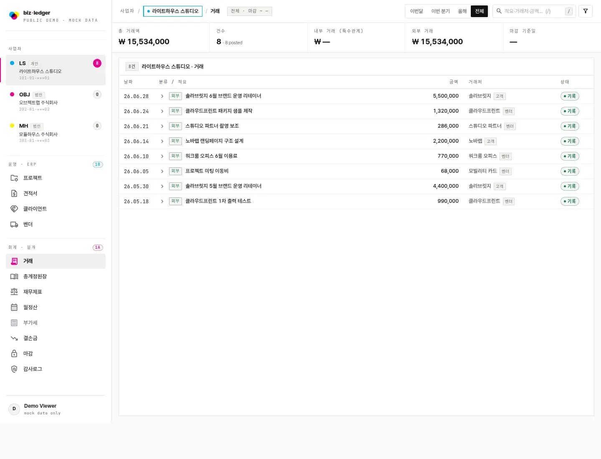This screenshot has width=601, height=459.
Task: Open the 부가세 page
Action: coord(56,323)
